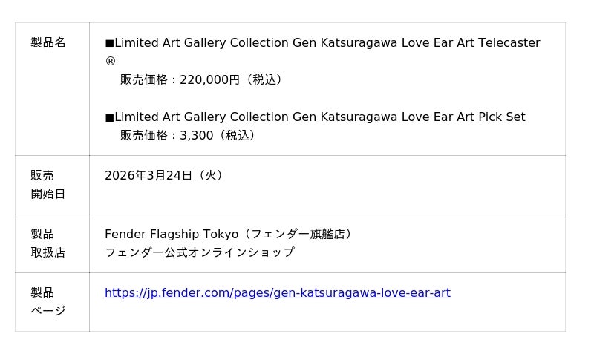Image resolution: width=594 pixels, height=354 pixels.
Task: Click the "Pick Set" text in the second product
Action: pos(501,117)
